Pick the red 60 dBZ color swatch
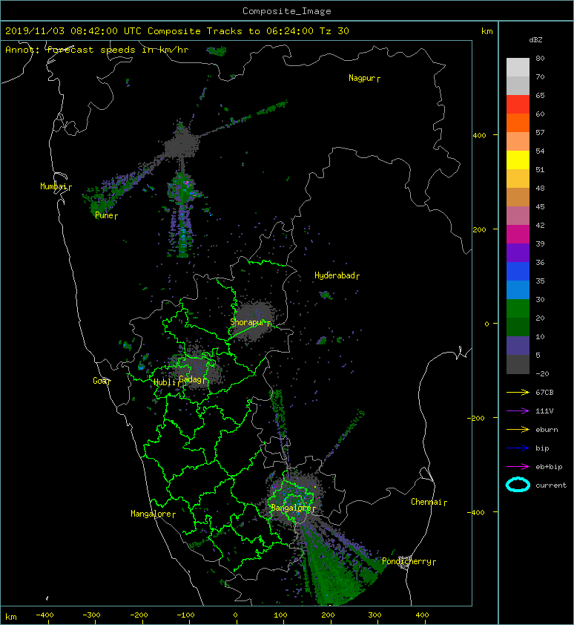 pos(518,105)
